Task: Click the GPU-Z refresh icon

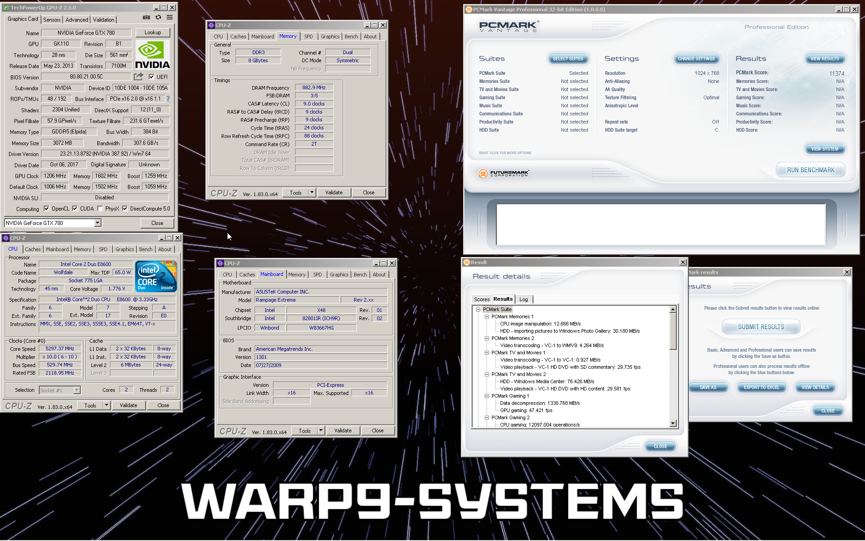Action: pos(158,18)
